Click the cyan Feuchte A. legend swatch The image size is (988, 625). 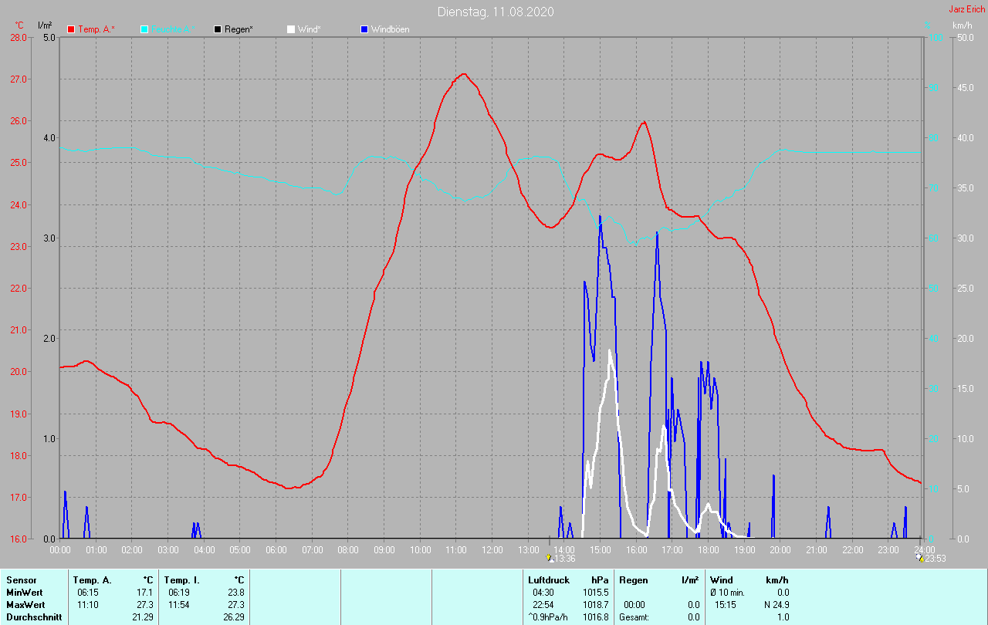(x=144, y=29)
